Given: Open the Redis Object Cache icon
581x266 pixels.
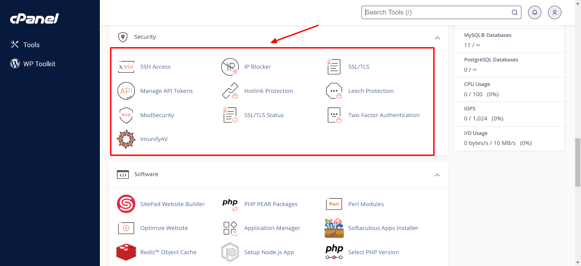Looking at the screenshot, I should click(x=126, y=252).
